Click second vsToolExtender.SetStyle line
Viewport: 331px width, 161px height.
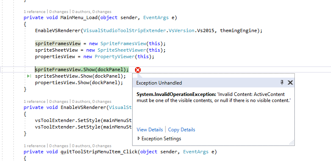point(84,127)
